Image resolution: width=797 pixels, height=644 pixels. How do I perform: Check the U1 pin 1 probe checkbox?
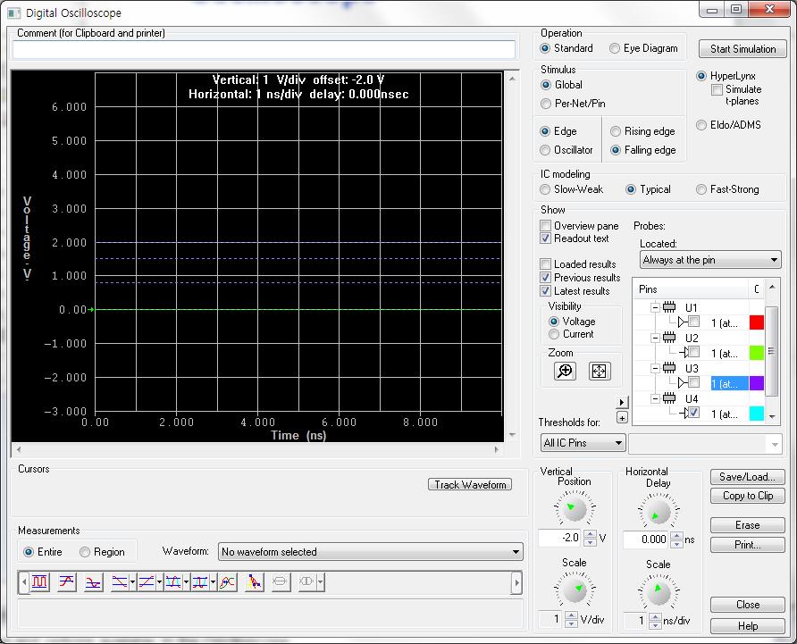pyautogui.click(x=694, y=322)
